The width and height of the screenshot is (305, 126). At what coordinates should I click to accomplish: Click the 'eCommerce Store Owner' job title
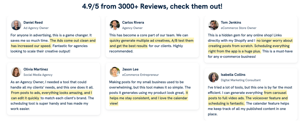pyautogui.click(x=239, y=28)
